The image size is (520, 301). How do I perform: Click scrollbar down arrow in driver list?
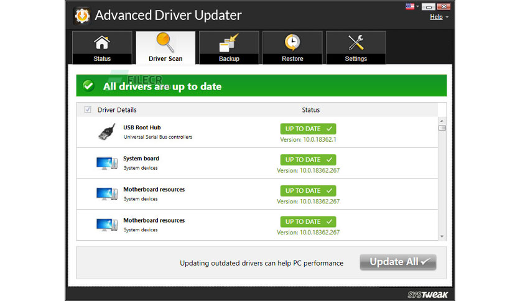[442, 236]
